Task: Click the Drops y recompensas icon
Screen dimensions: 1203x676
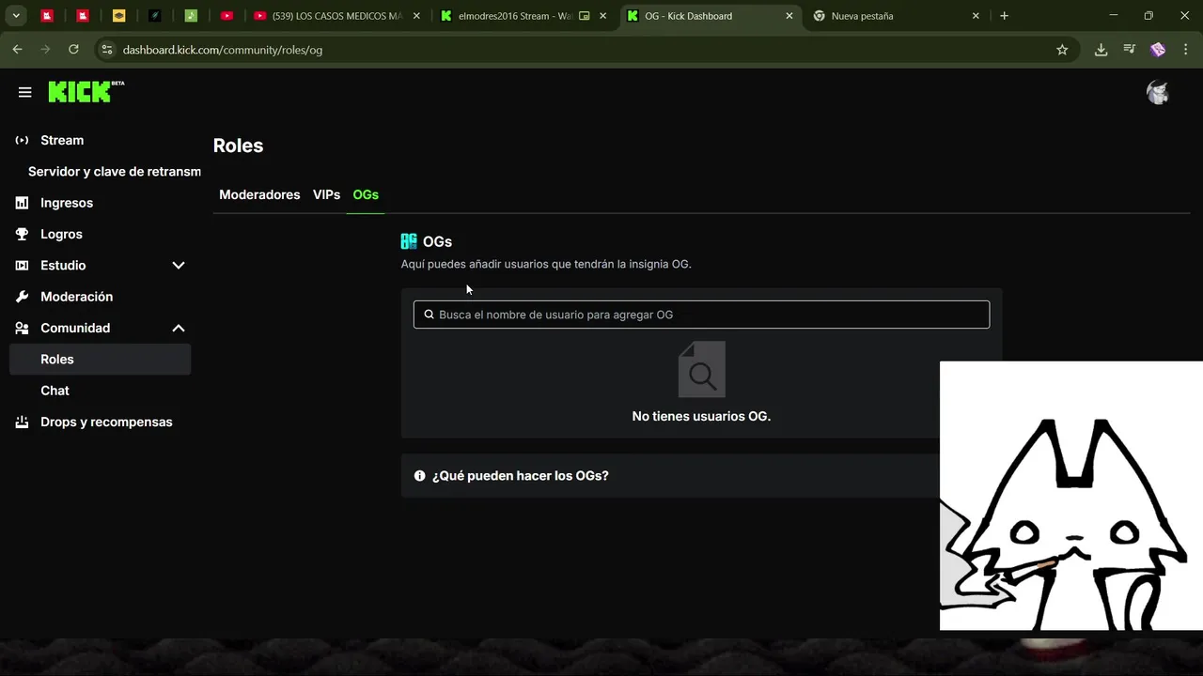Action: [x=23, y=422]
